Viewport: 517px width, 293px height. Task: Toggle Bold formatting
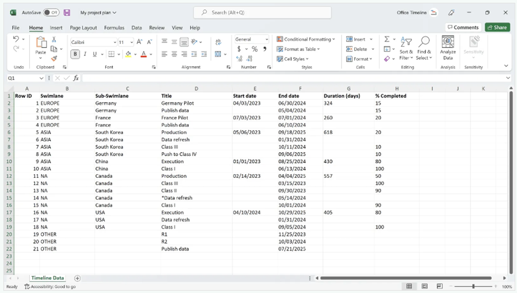[75, 54]
